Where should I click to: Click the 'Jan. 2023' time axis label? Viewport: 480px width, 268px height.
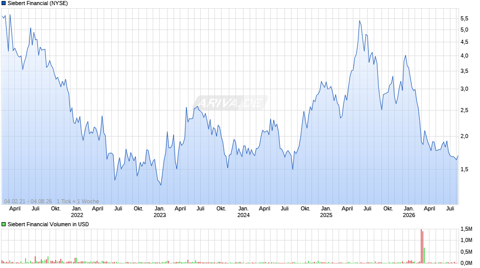pos(159,212)
